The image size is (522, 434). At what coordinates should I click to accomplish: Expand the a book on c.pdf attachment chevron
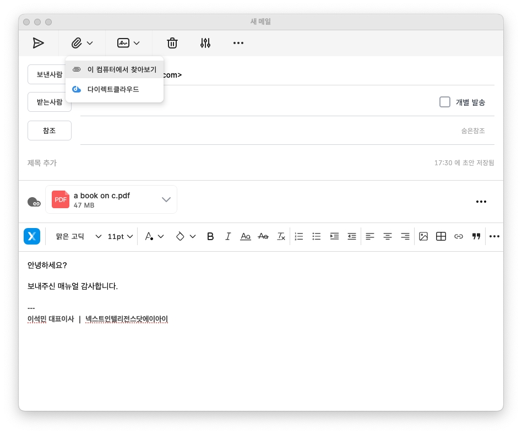click(166, 199)
